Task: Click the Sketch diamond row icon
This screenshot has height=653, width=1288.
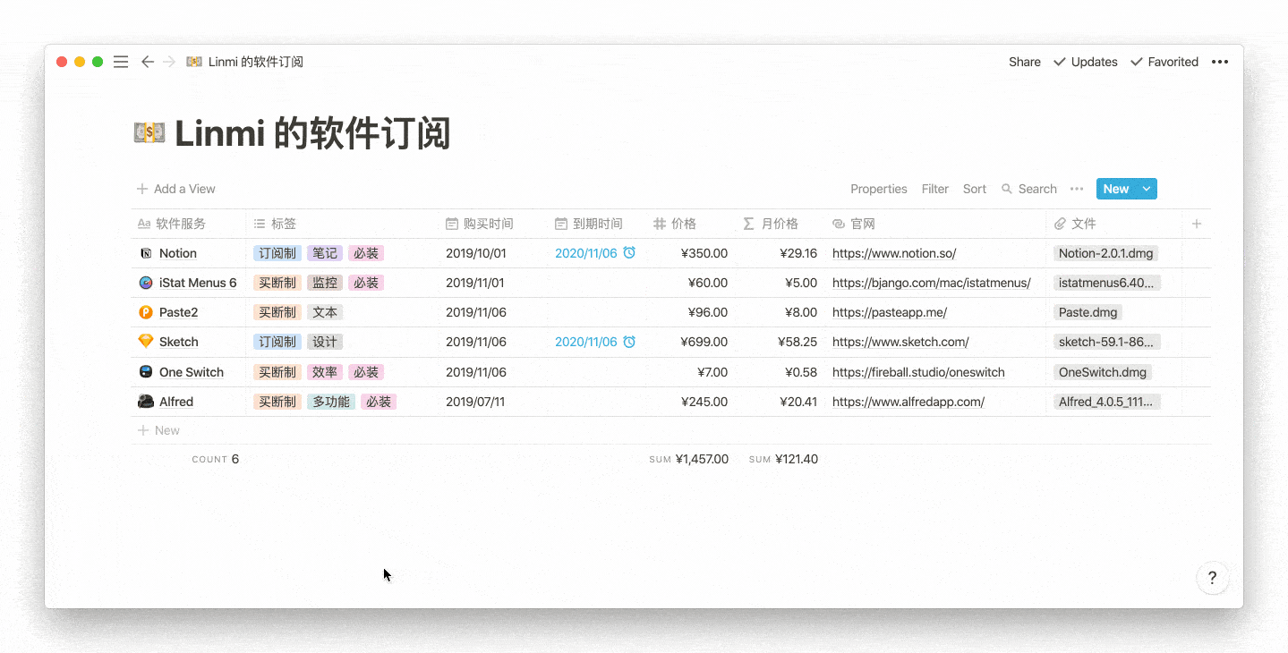Action: pos(146,342)
